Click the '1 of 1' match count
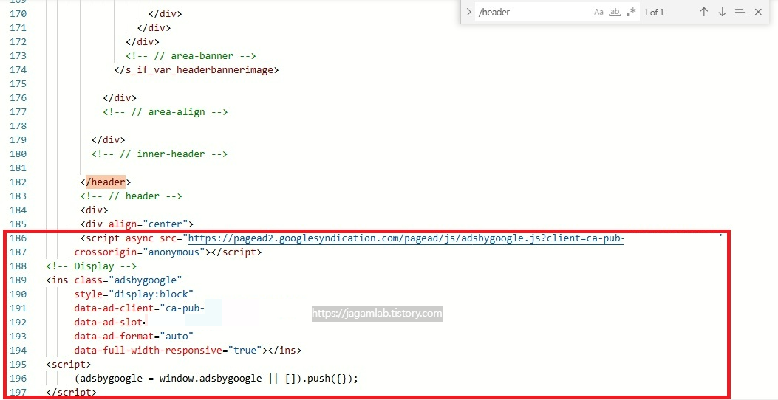The height and width of the screenshot is (400, 778). click(653, 13)
